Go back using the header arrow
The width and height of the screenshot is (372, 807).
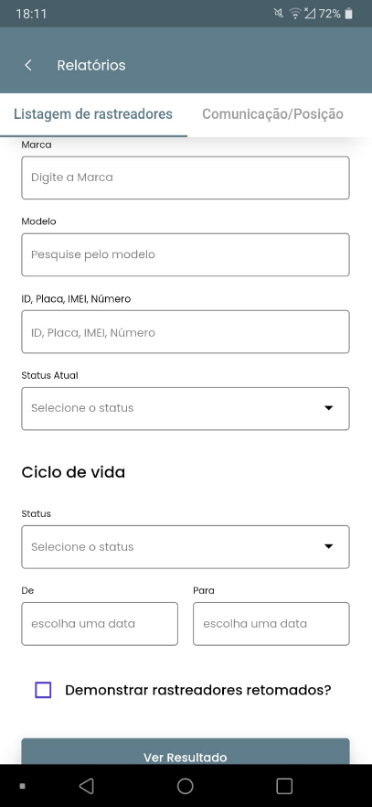tap(28, 65)
